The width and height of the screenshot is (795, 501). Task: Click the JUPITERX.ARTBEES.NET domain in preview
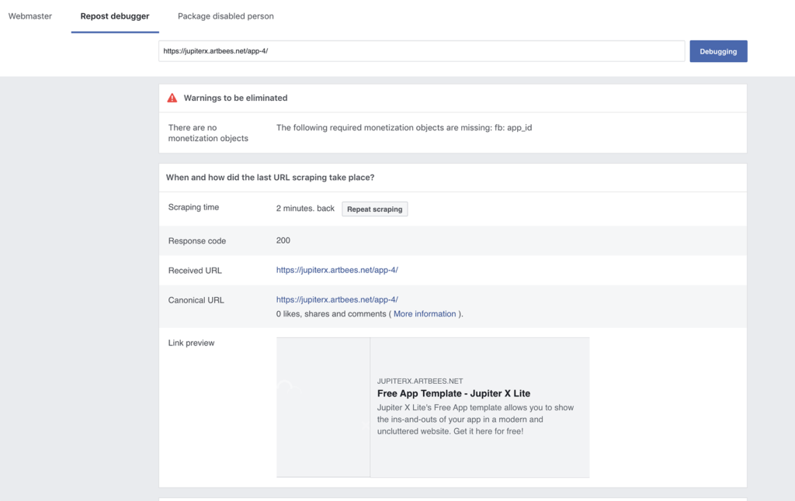420,382
